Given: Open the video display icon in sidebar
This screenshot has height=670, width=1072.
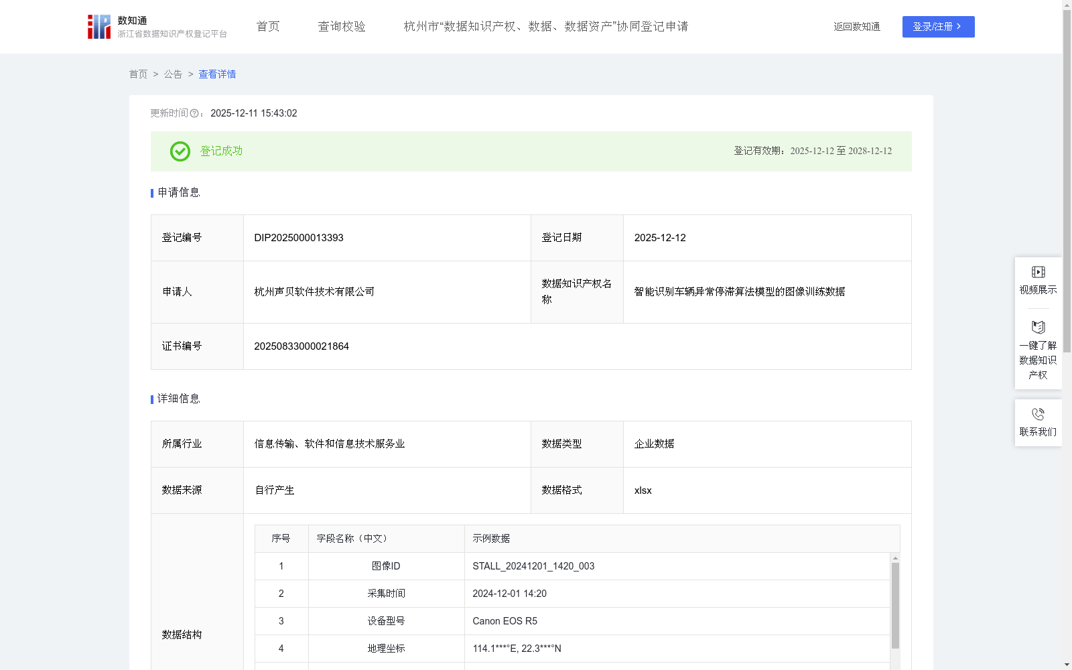Looking at the screenshot, I should (1038, 272).
